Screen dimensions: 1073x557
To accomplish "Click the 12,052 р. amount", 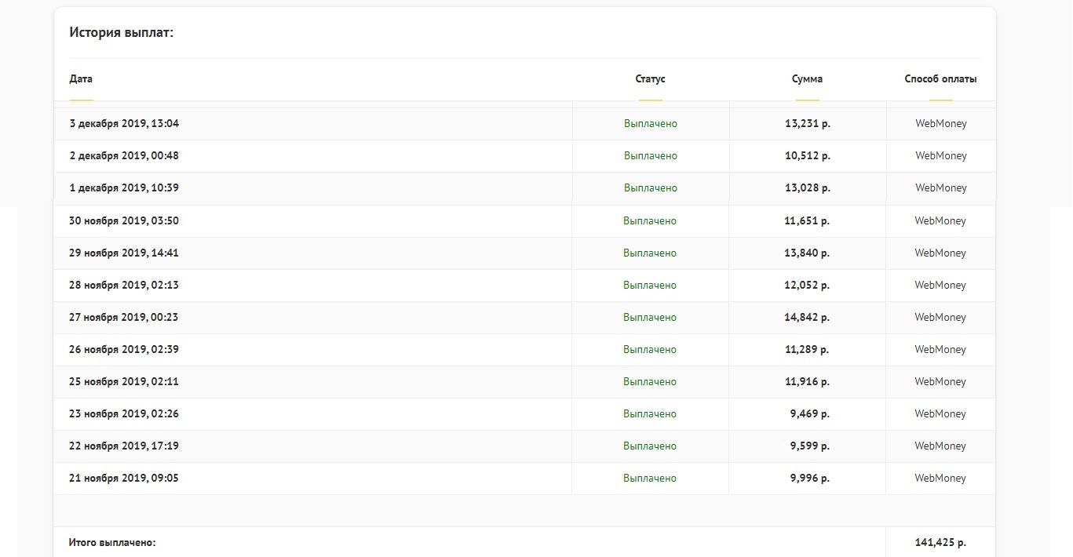I will 806,286.
